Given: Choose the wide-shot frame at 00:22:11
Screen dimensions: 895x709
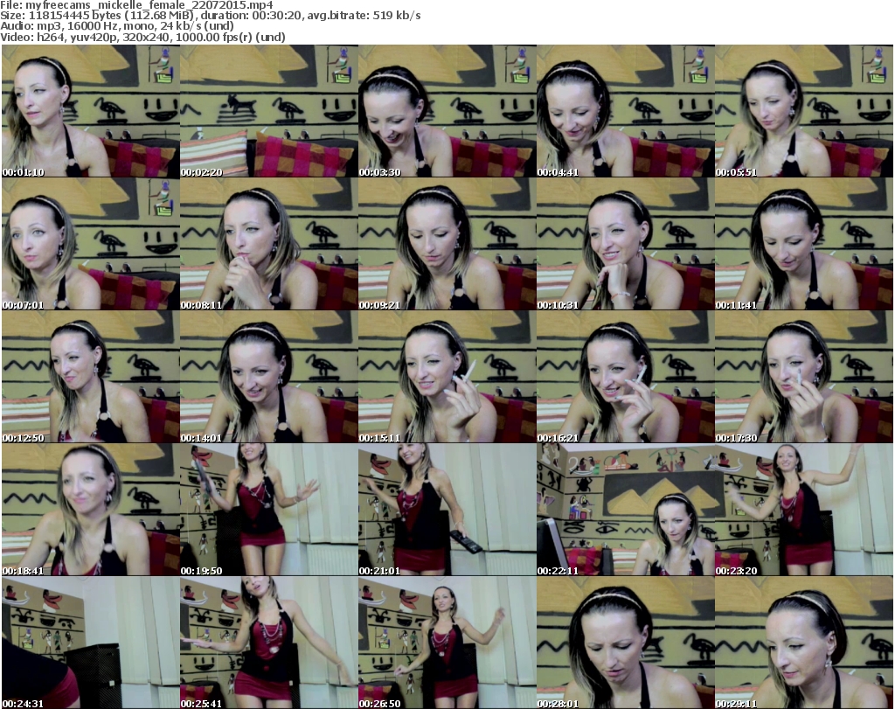Looking at the screenshot, I should [626, 510].
